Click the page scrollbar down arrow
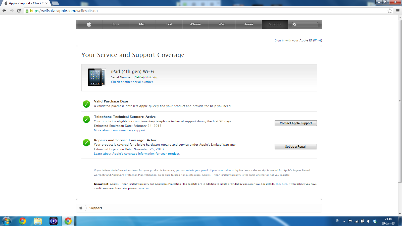Viewport: 402px width, 226px height. (400, 214)
